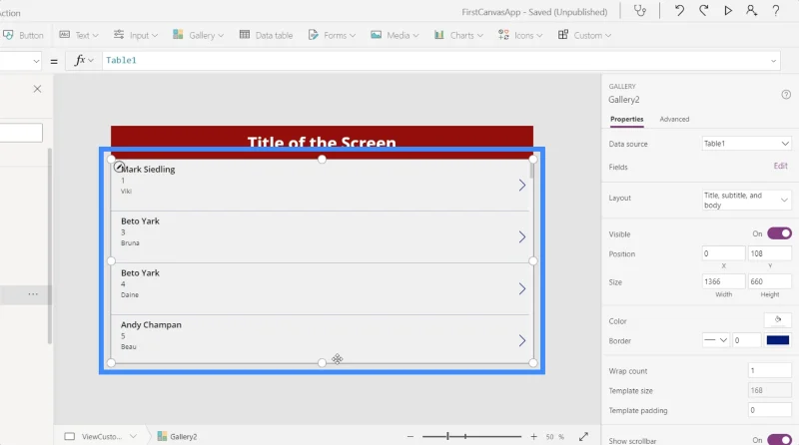The image size is (799, 445).
Task: Select the Andy Champan row arrow
Action: point(521,340)
